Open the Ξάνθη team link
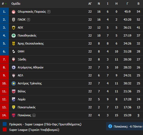143x135 pixels. click(22, 59)
